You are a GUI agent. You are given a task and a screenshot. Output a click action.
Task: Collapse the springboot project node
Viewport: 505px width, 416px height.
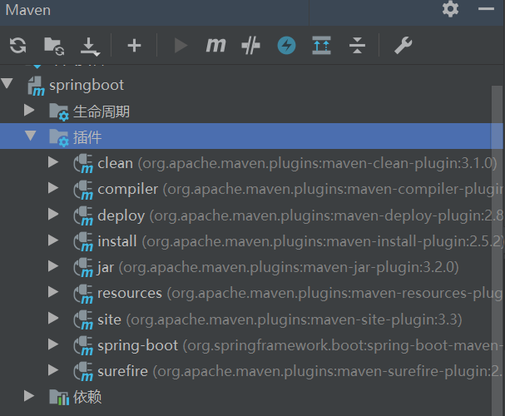click(7, 83)
